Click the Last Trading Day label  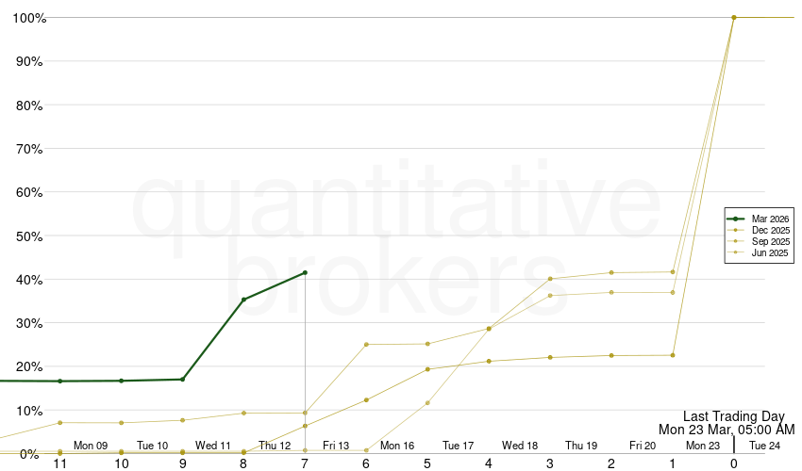coord(733,416)
